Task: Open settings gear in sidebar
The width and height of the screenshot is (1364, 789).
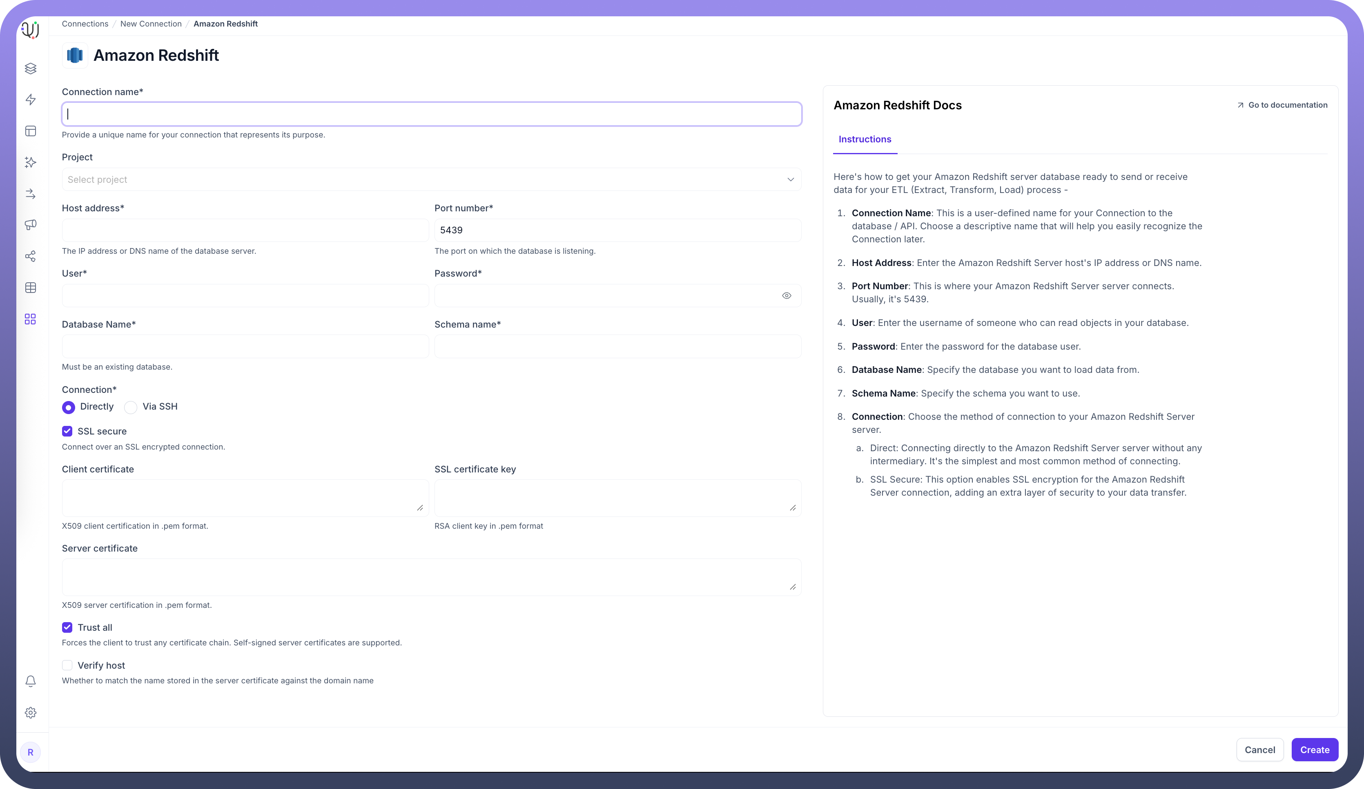Action: point(30,713)
